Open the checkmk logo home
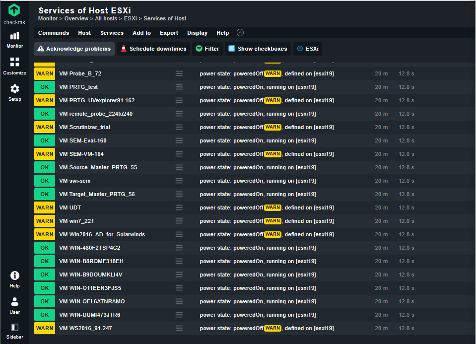The height and width of the screenshot is (344, 476). click(x=14, y=14)
